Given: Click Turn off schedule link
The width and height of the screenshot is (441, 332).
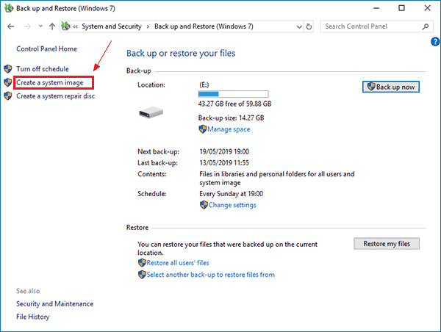Looking at the screenshot, I should pyautogui.click(x=43, y=69).
